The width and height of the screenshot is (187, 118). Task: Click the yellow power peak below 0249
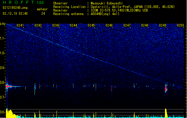(x=166, y=113)
